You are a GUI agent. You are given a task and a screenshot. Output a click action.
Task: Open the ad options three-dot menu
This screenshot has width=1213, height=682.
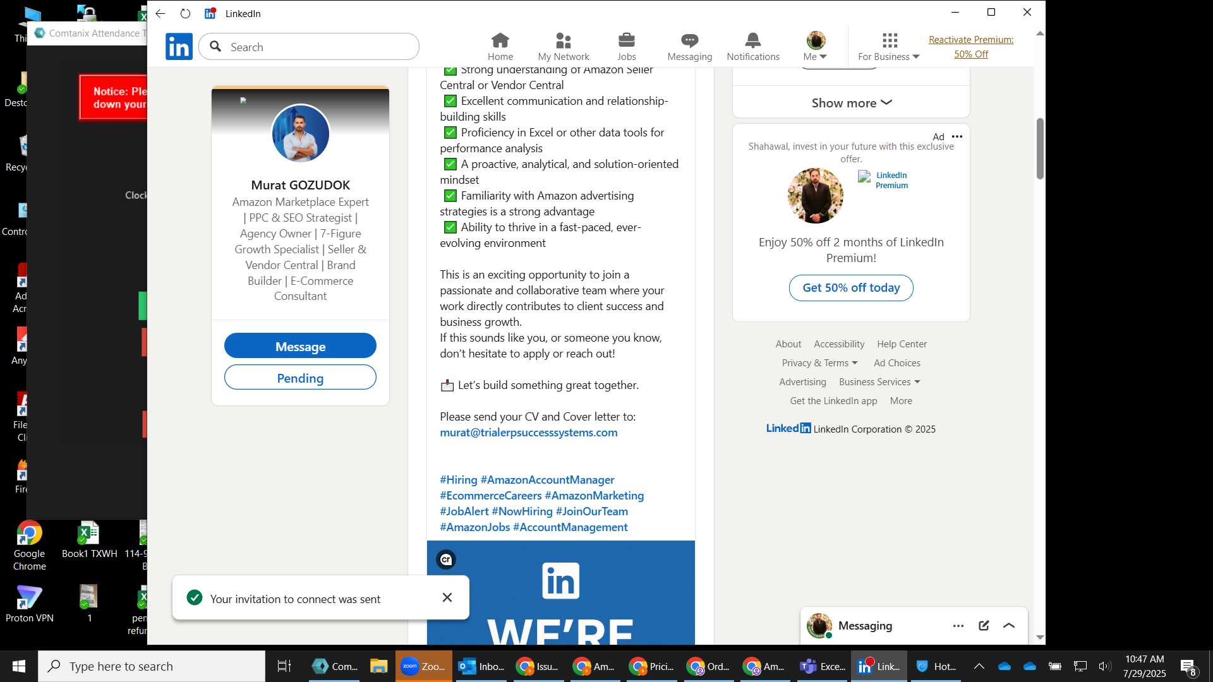coord(957,136)
